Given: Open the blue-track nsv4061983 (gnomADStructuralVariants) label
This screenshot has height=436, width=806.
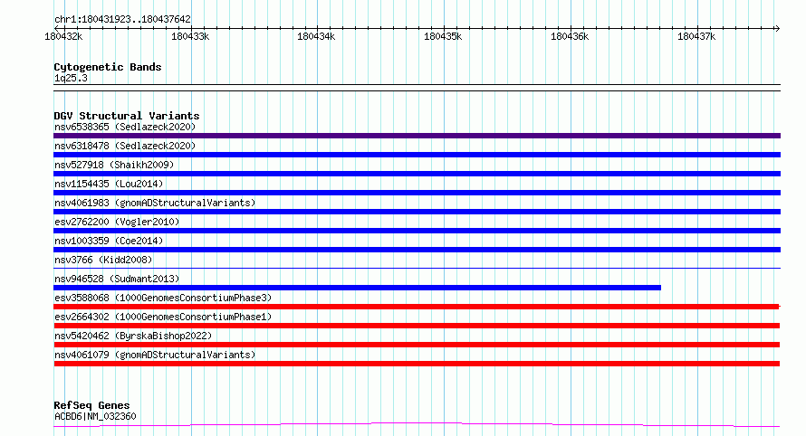Looking at the screenshot, I should coord(155,203).
